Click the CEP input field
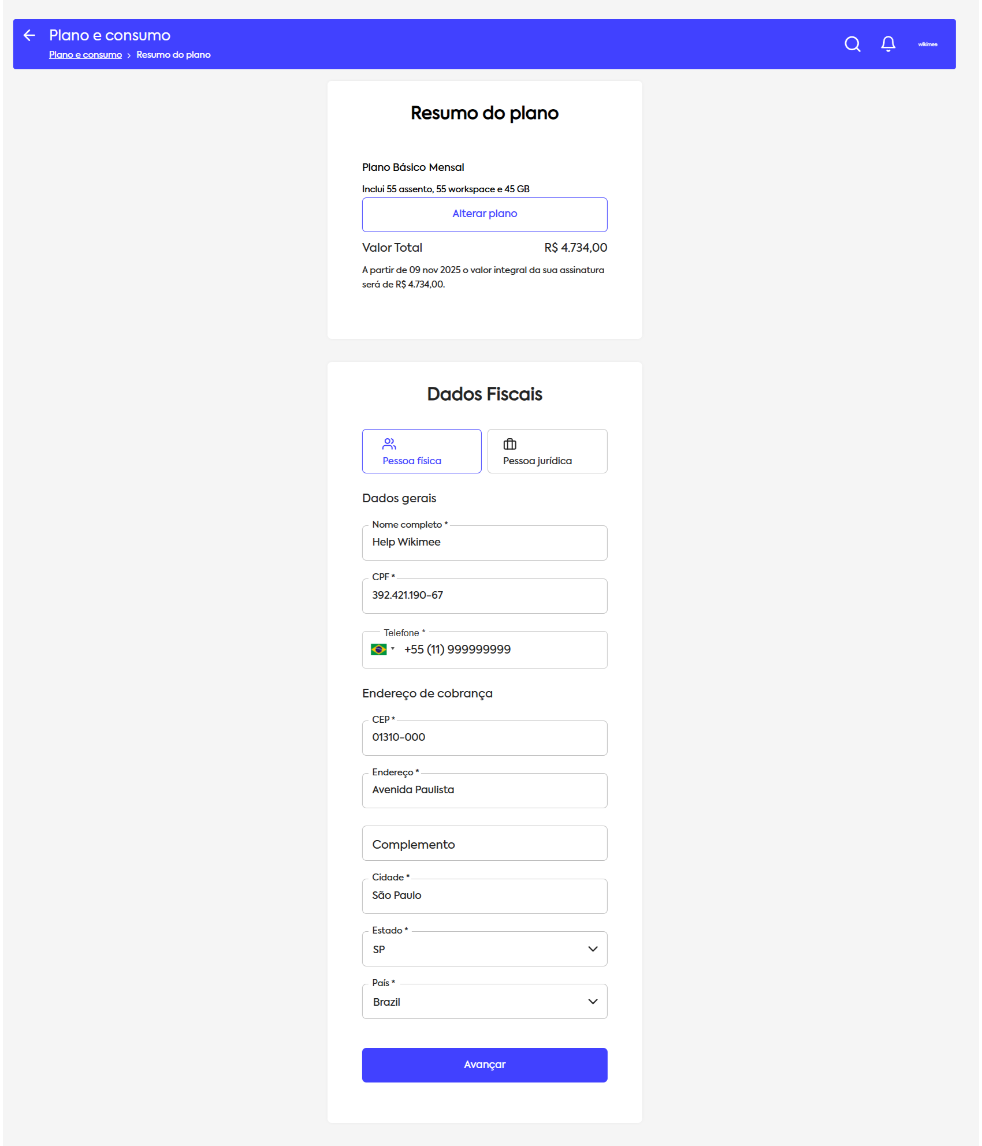 pos(484,738)
